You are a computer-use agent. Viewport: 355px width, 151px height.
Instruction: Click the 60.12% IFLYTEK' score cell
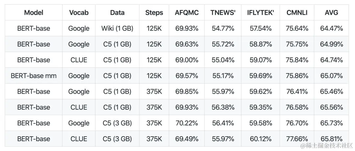[261, 139]
